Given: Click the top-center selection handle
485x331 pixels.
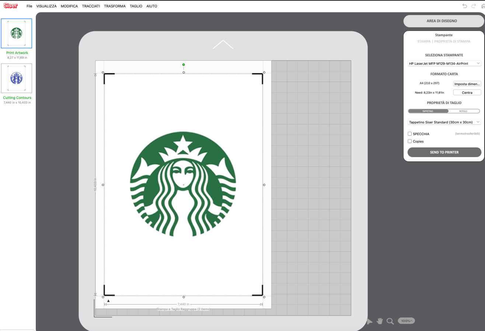Looking at the screenshot, I should click(184, 72).
